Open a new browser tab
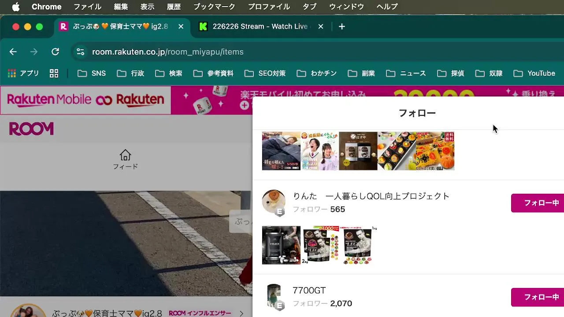Screen dimensions: 564x317 [x=342, y=26]
